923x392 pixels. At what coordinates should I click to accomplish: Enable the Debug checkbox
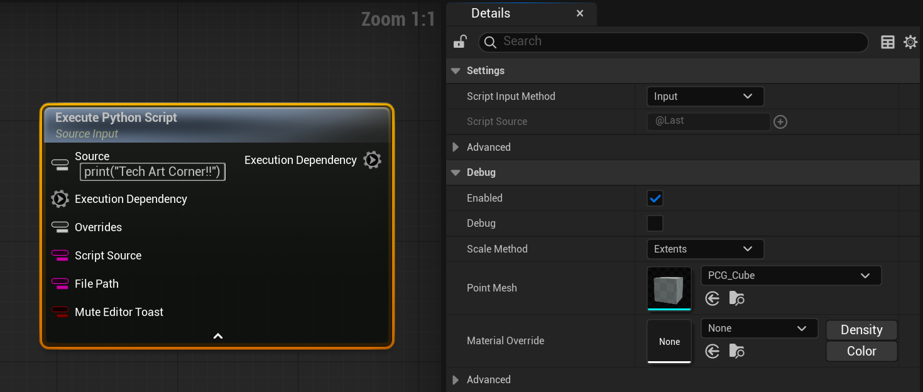tap(655, 224)
